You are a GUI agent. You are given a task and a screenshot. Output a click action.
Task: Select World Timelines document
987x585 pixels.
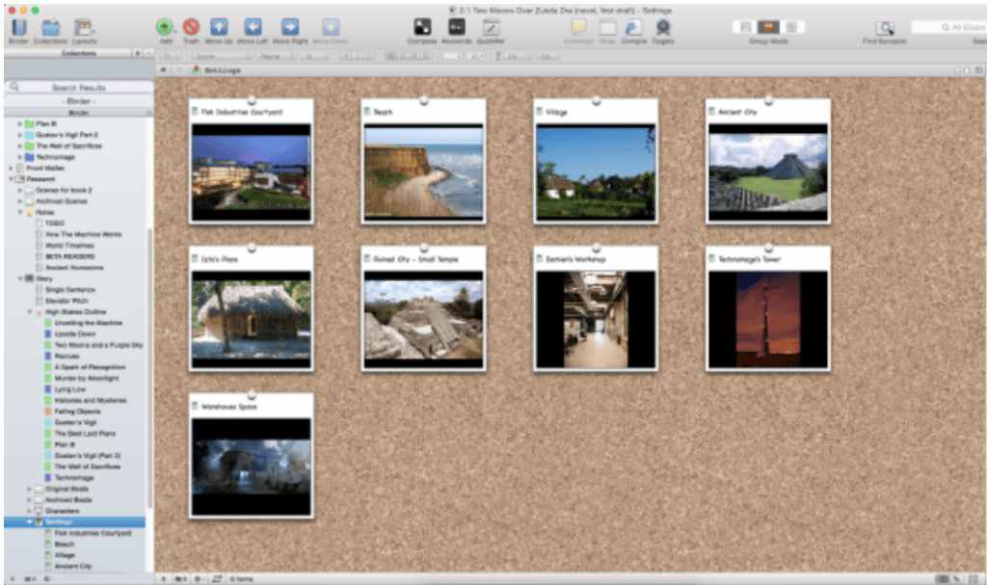click(x=69, y=246)
